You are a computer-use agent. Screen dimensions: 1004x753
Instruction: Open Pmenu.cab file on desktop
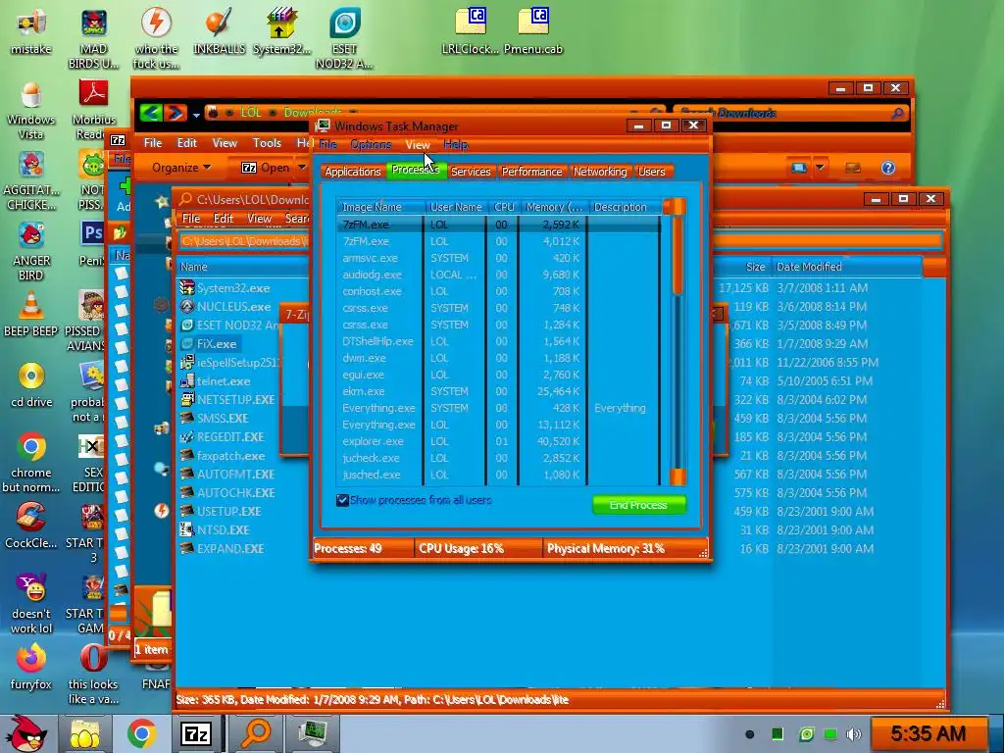coord(533,30)
